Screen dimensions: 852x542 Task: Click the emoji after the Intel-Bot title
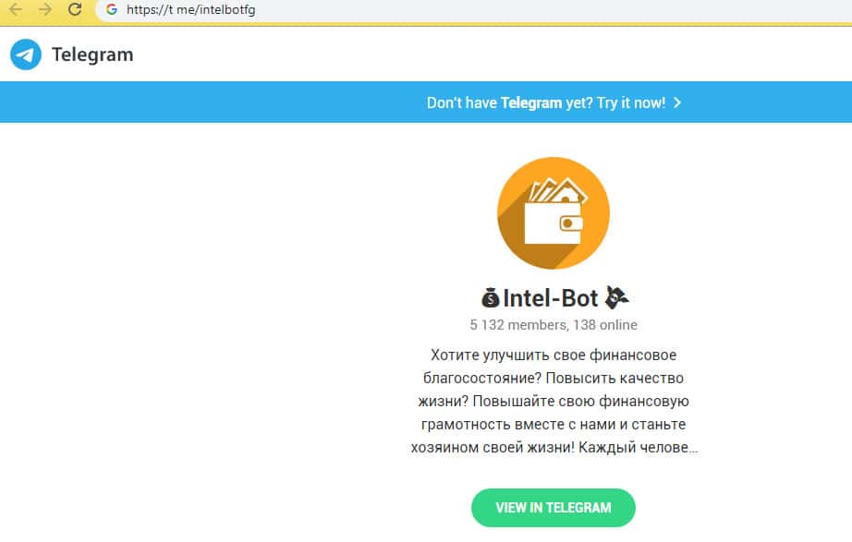tap(616, 298)
